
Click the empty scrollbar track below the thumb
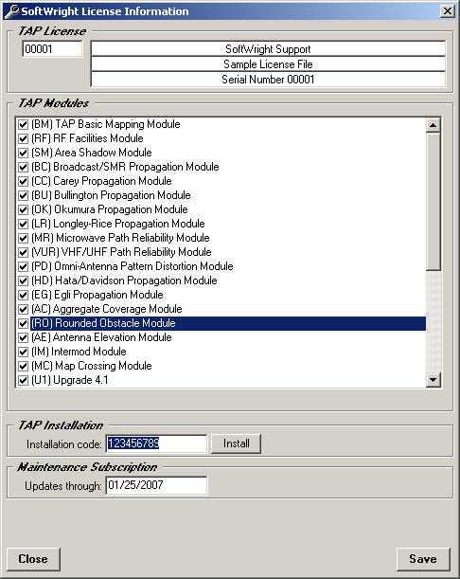(x=433, y=321)
